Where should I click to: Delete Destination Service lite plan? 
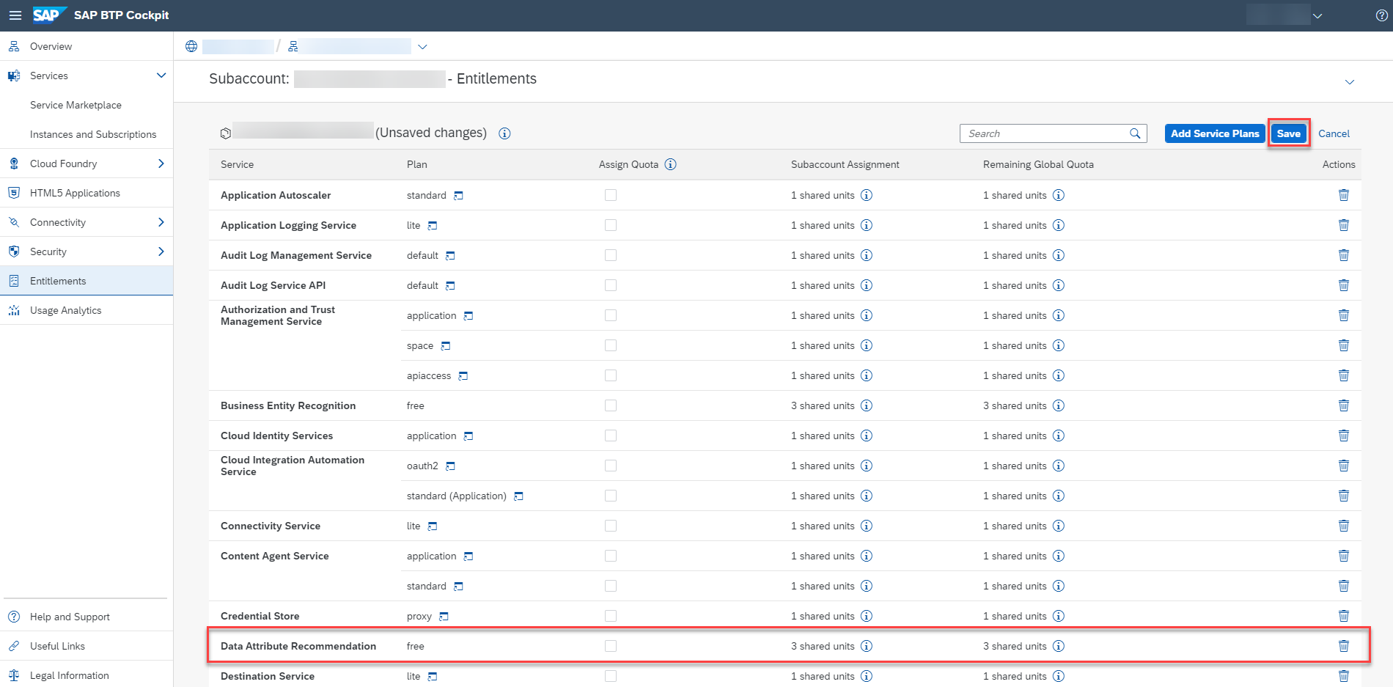coord(1344,676)
